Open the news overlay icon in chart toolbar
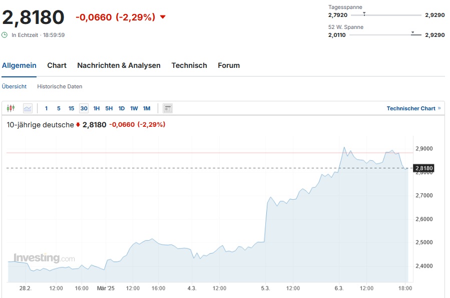 pyautogui.click(x=168, y=108)
